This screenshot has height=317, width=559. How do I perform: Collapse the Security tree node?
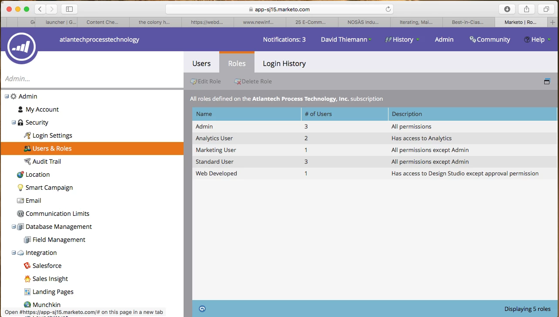point(13,122)
